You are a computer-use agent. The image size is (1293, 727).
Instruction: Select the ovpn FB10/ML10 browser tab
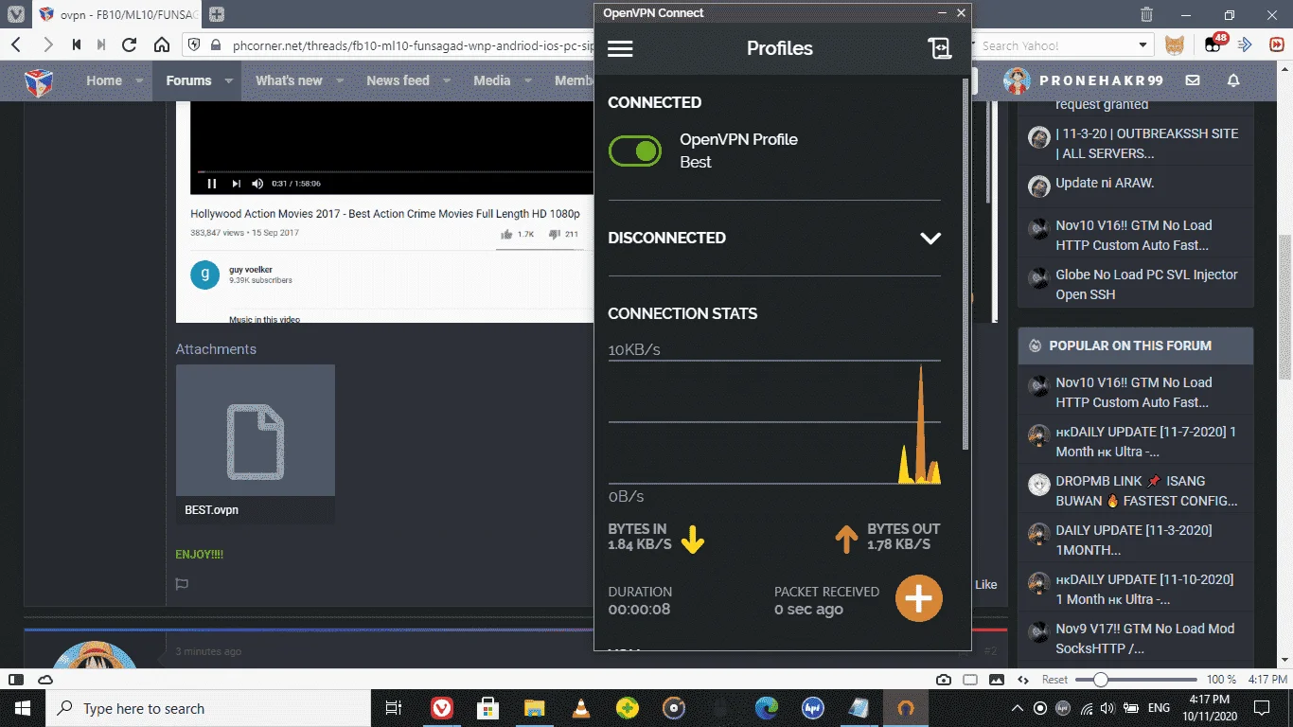point(118,14)
